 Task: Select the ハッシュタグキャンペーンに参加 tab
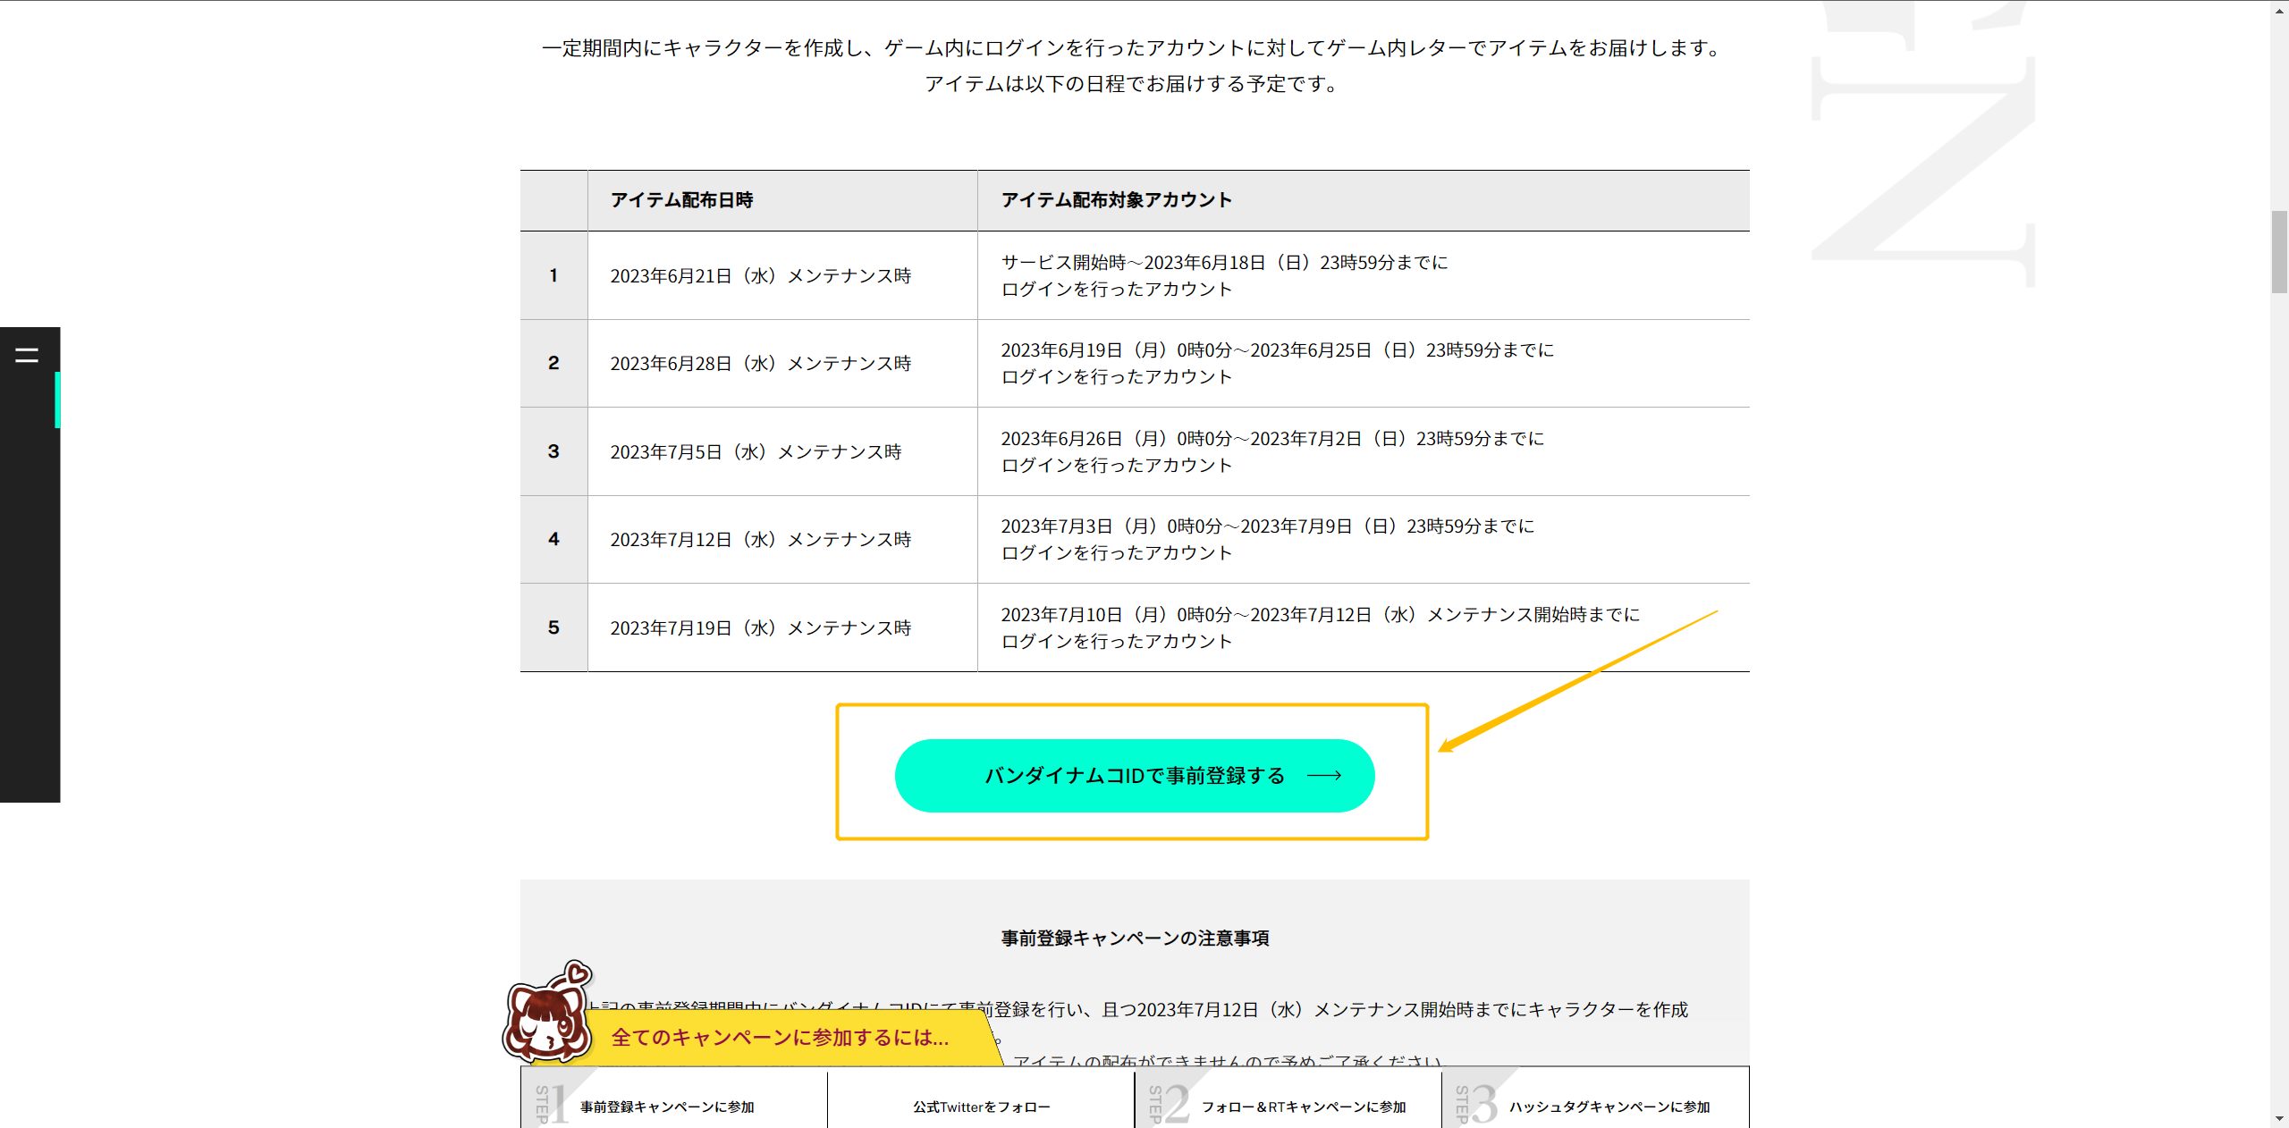point(1609,1107)
